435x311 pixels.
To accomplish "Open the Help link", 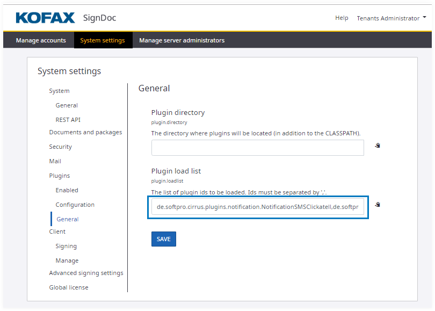I will point(342,18).
